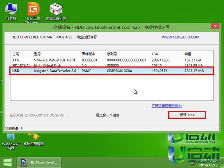This screenshot has height=168, width=224.
Task: Click the Windows Start button
Action: (x=7, y=162)
